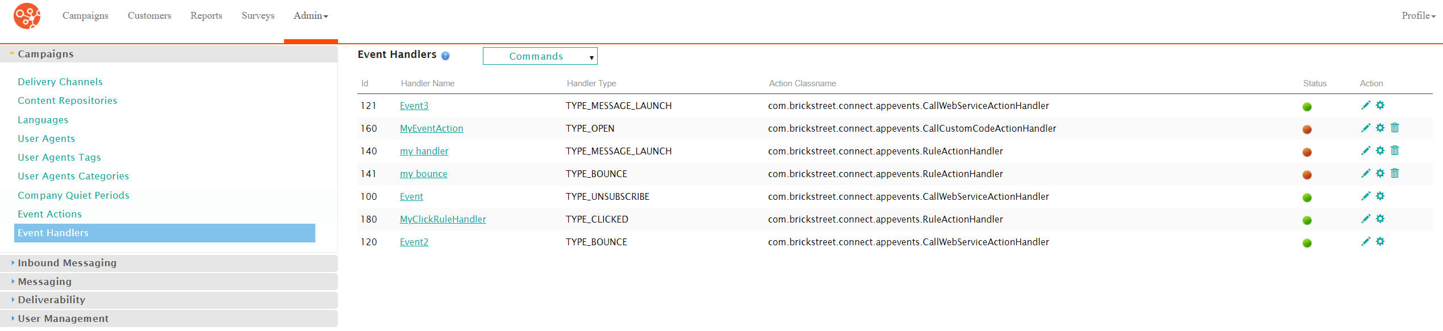
Task: Click the Handler Type column header
Action: [591, 83]
